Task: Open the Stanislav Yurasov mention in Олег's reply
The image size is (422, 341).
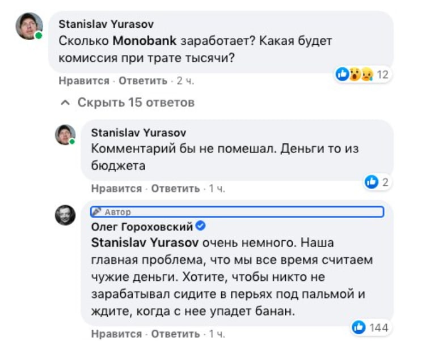Action: coord(144,243)
